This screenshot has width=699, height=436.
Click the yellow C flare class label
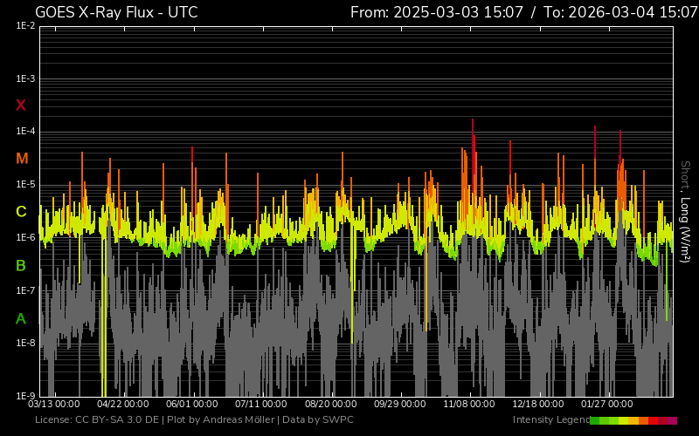tap(21, 212)
